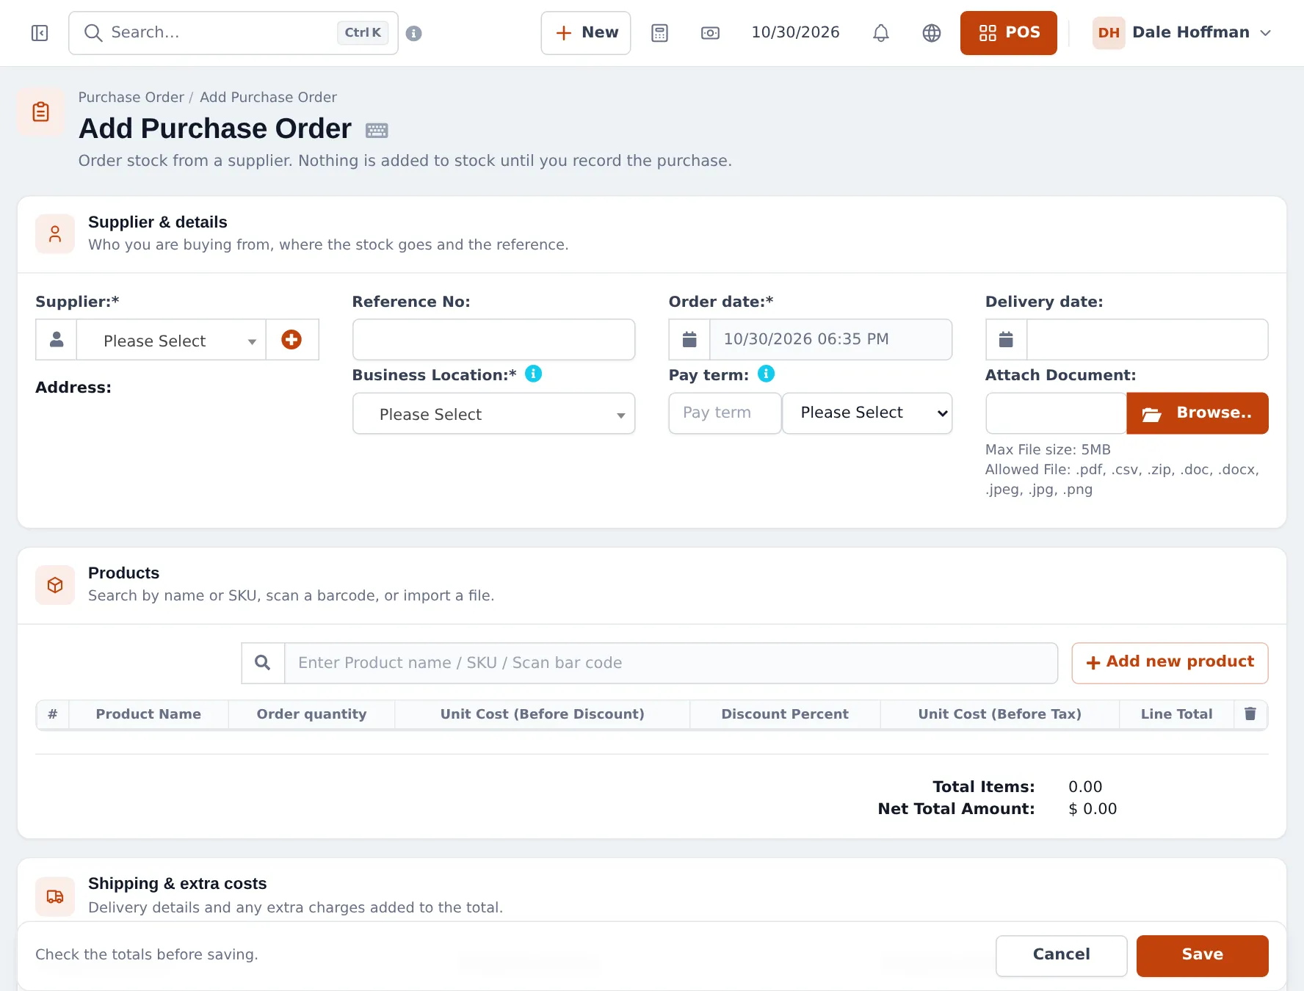The height and width of the screenshot is (991, 1304).
Task: Click the Product Name column header
Action: pyautogui.click(x=148, y=714)
